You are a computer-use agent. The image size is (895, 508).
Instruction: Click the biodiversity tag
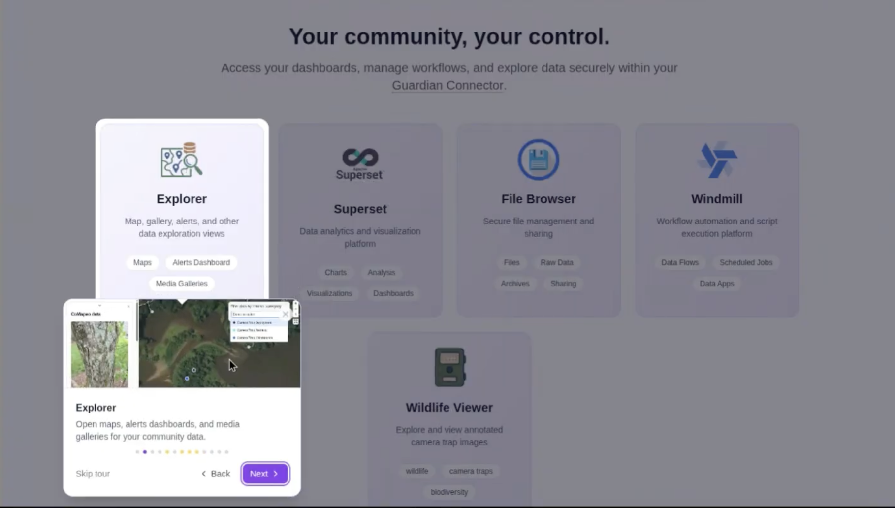click(x=449, y=492)
